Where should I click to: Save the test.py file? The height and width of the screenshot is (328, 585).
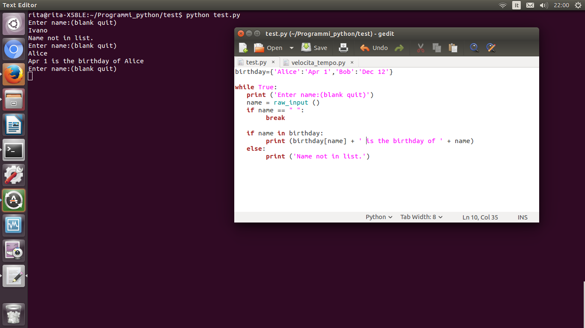coord(314,48)
